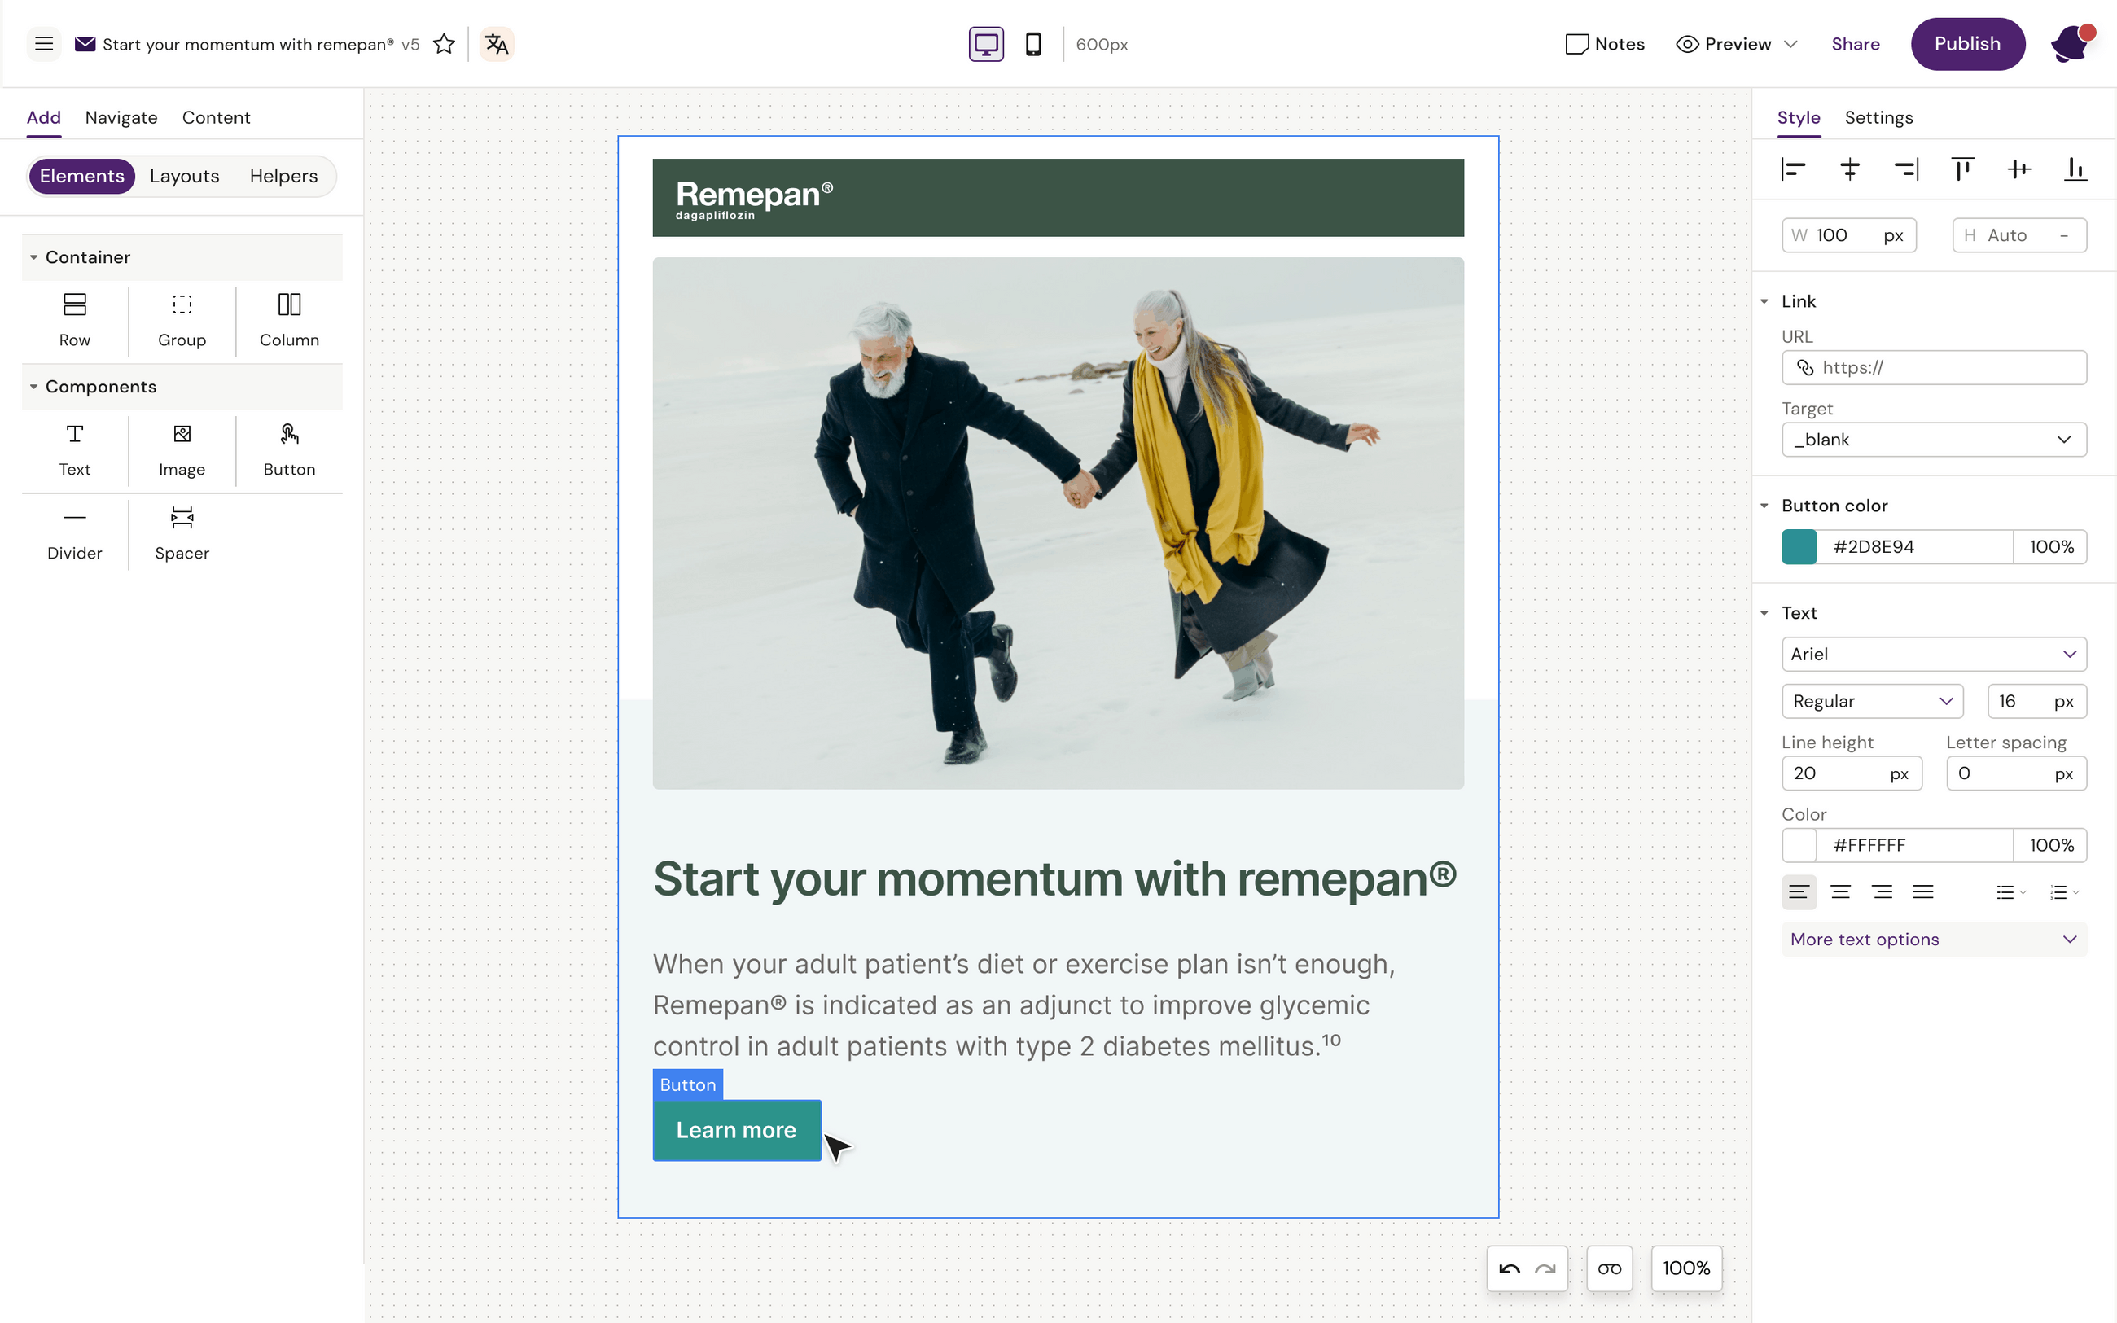Align element vertically centered

[2019, 169]
